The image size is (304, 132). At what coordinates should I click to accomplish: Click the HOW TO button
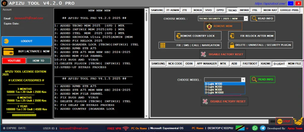tap(38, 61)
